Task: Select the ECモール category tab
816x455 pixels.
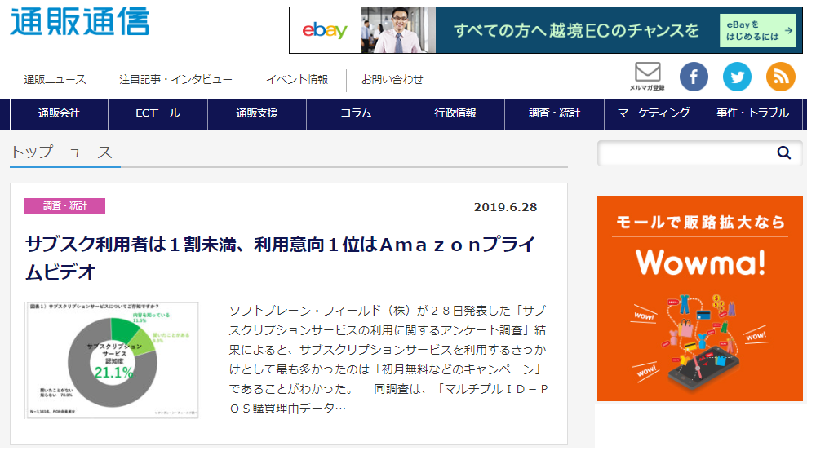Action: pyautogui.click(x=157, y=113)
